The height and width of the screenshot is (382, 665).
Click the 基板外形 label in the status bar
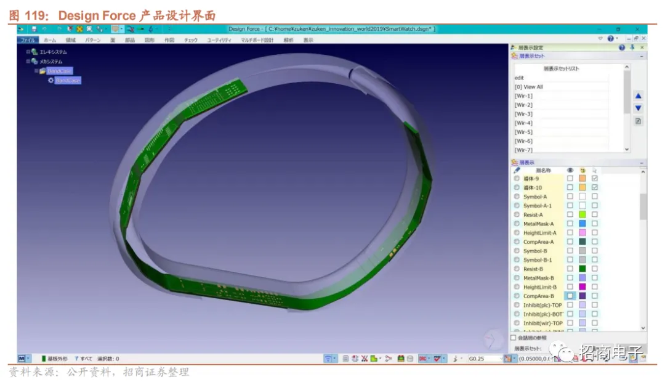(57, 359)
